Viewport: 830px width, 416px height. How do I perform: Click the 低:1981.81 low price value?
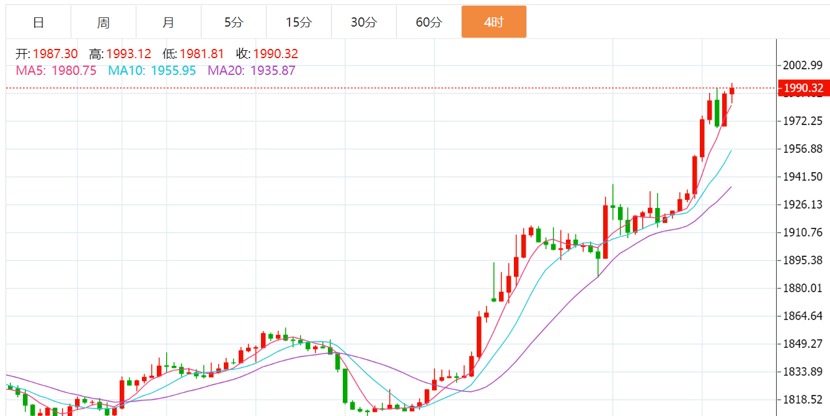193,54
